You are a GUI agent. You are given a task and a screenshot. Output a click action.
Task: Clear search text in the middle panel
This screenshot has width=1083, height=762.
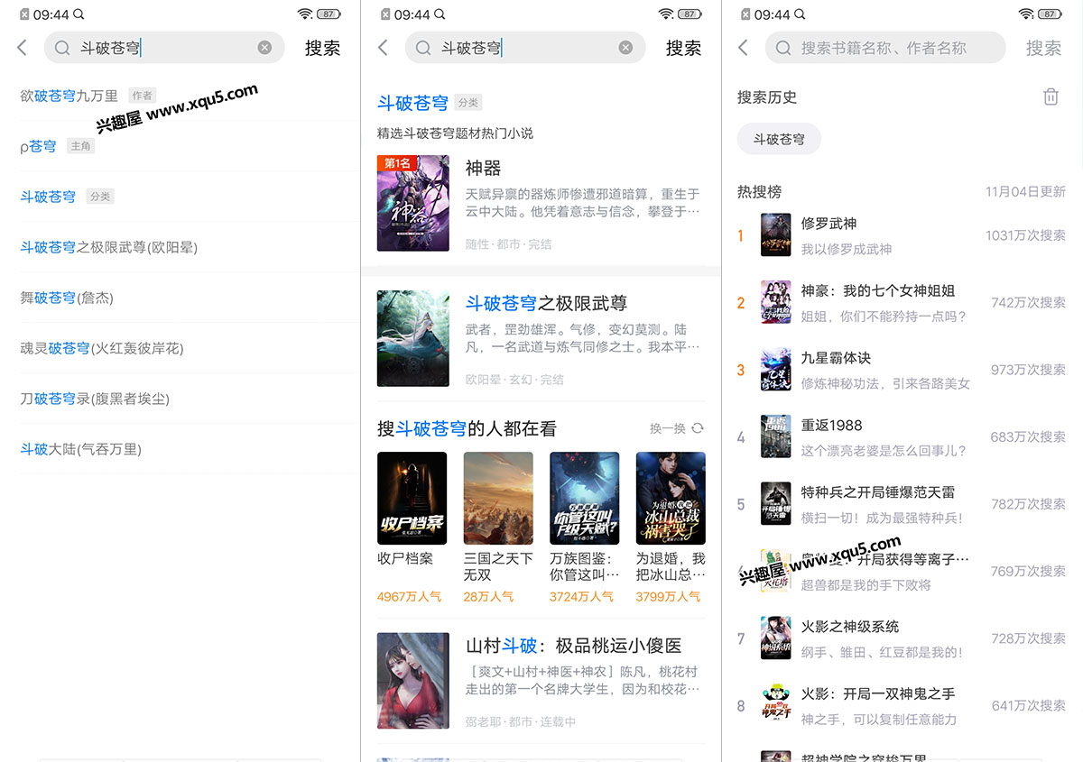(x=625, y=48)
